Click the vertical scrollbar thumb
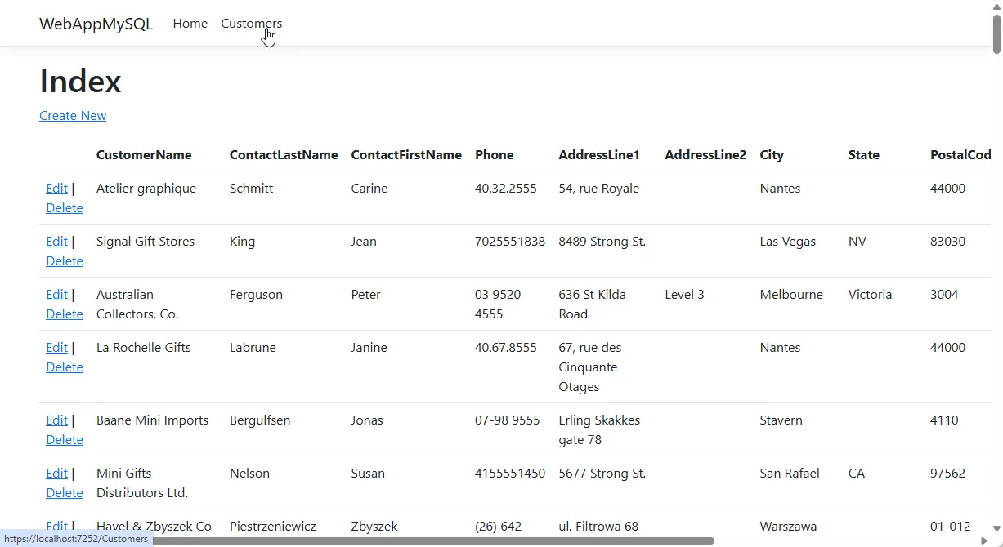 (x=996, y=34)
